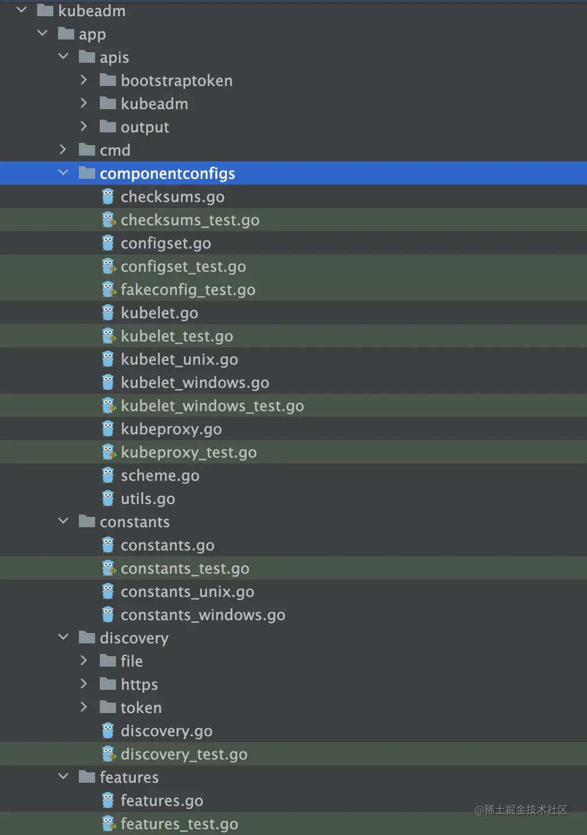Click the scheme.go file icon

click(108, 475)
